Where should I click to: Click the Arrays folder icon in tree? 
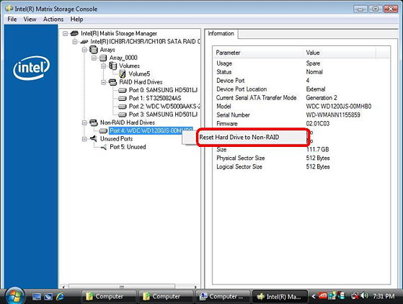pos(94,50)
